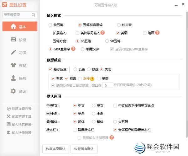The image size is (188, 156).
Task: Click the keyboard icon beside 按键
Action: (x=13, y=39)
